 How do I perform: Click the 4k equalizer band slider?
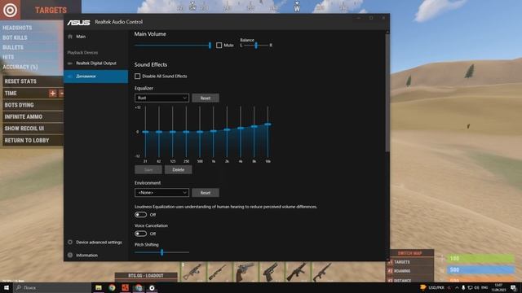241,129
